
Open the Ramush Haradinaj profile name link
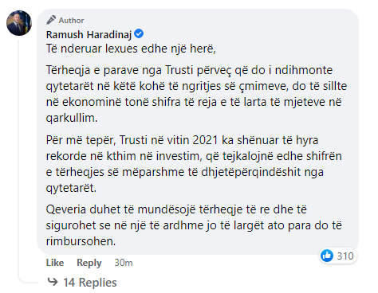[x=89, y=34]
